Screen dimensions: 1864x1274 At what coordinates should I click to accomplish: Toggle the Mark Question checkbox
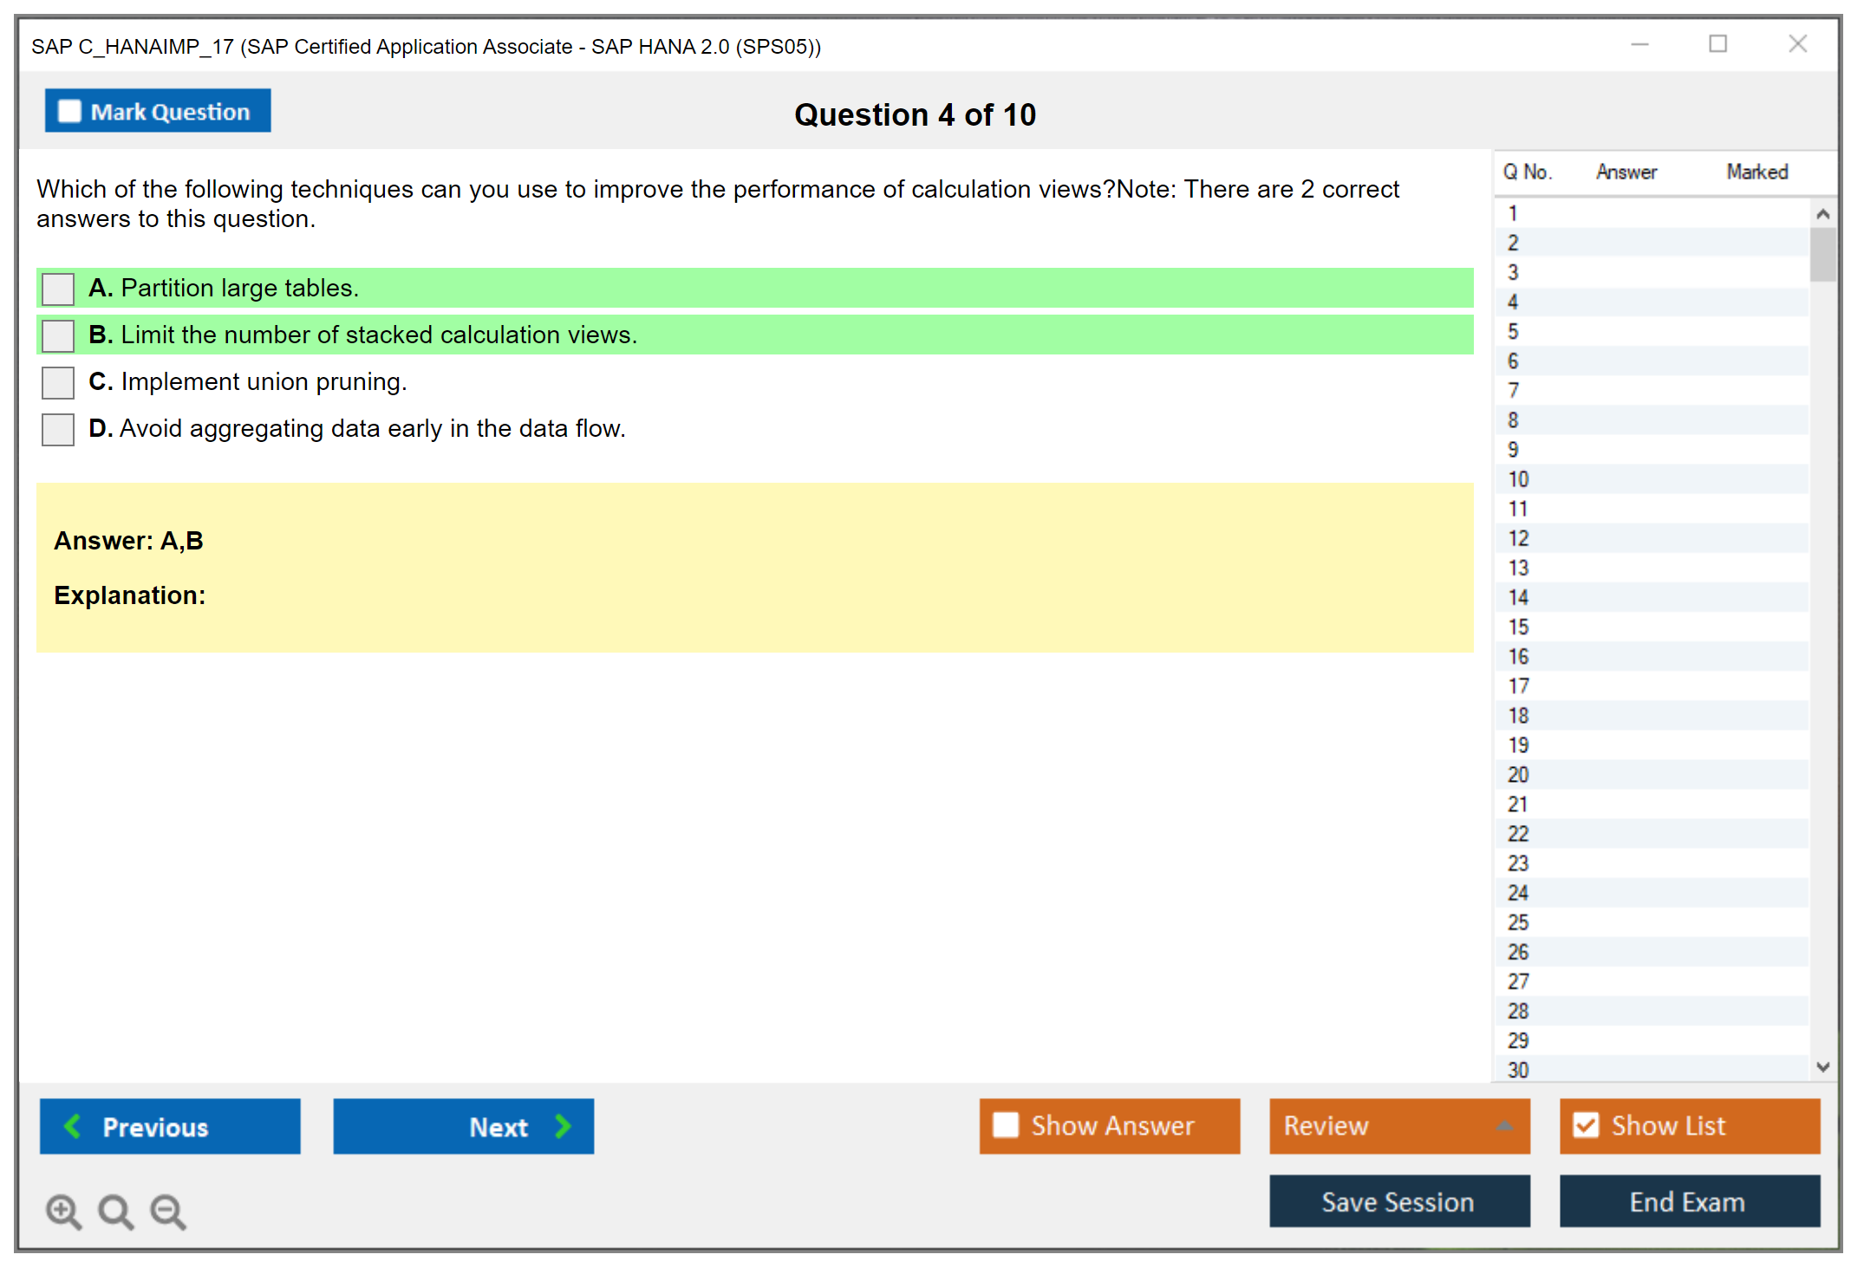69,112
